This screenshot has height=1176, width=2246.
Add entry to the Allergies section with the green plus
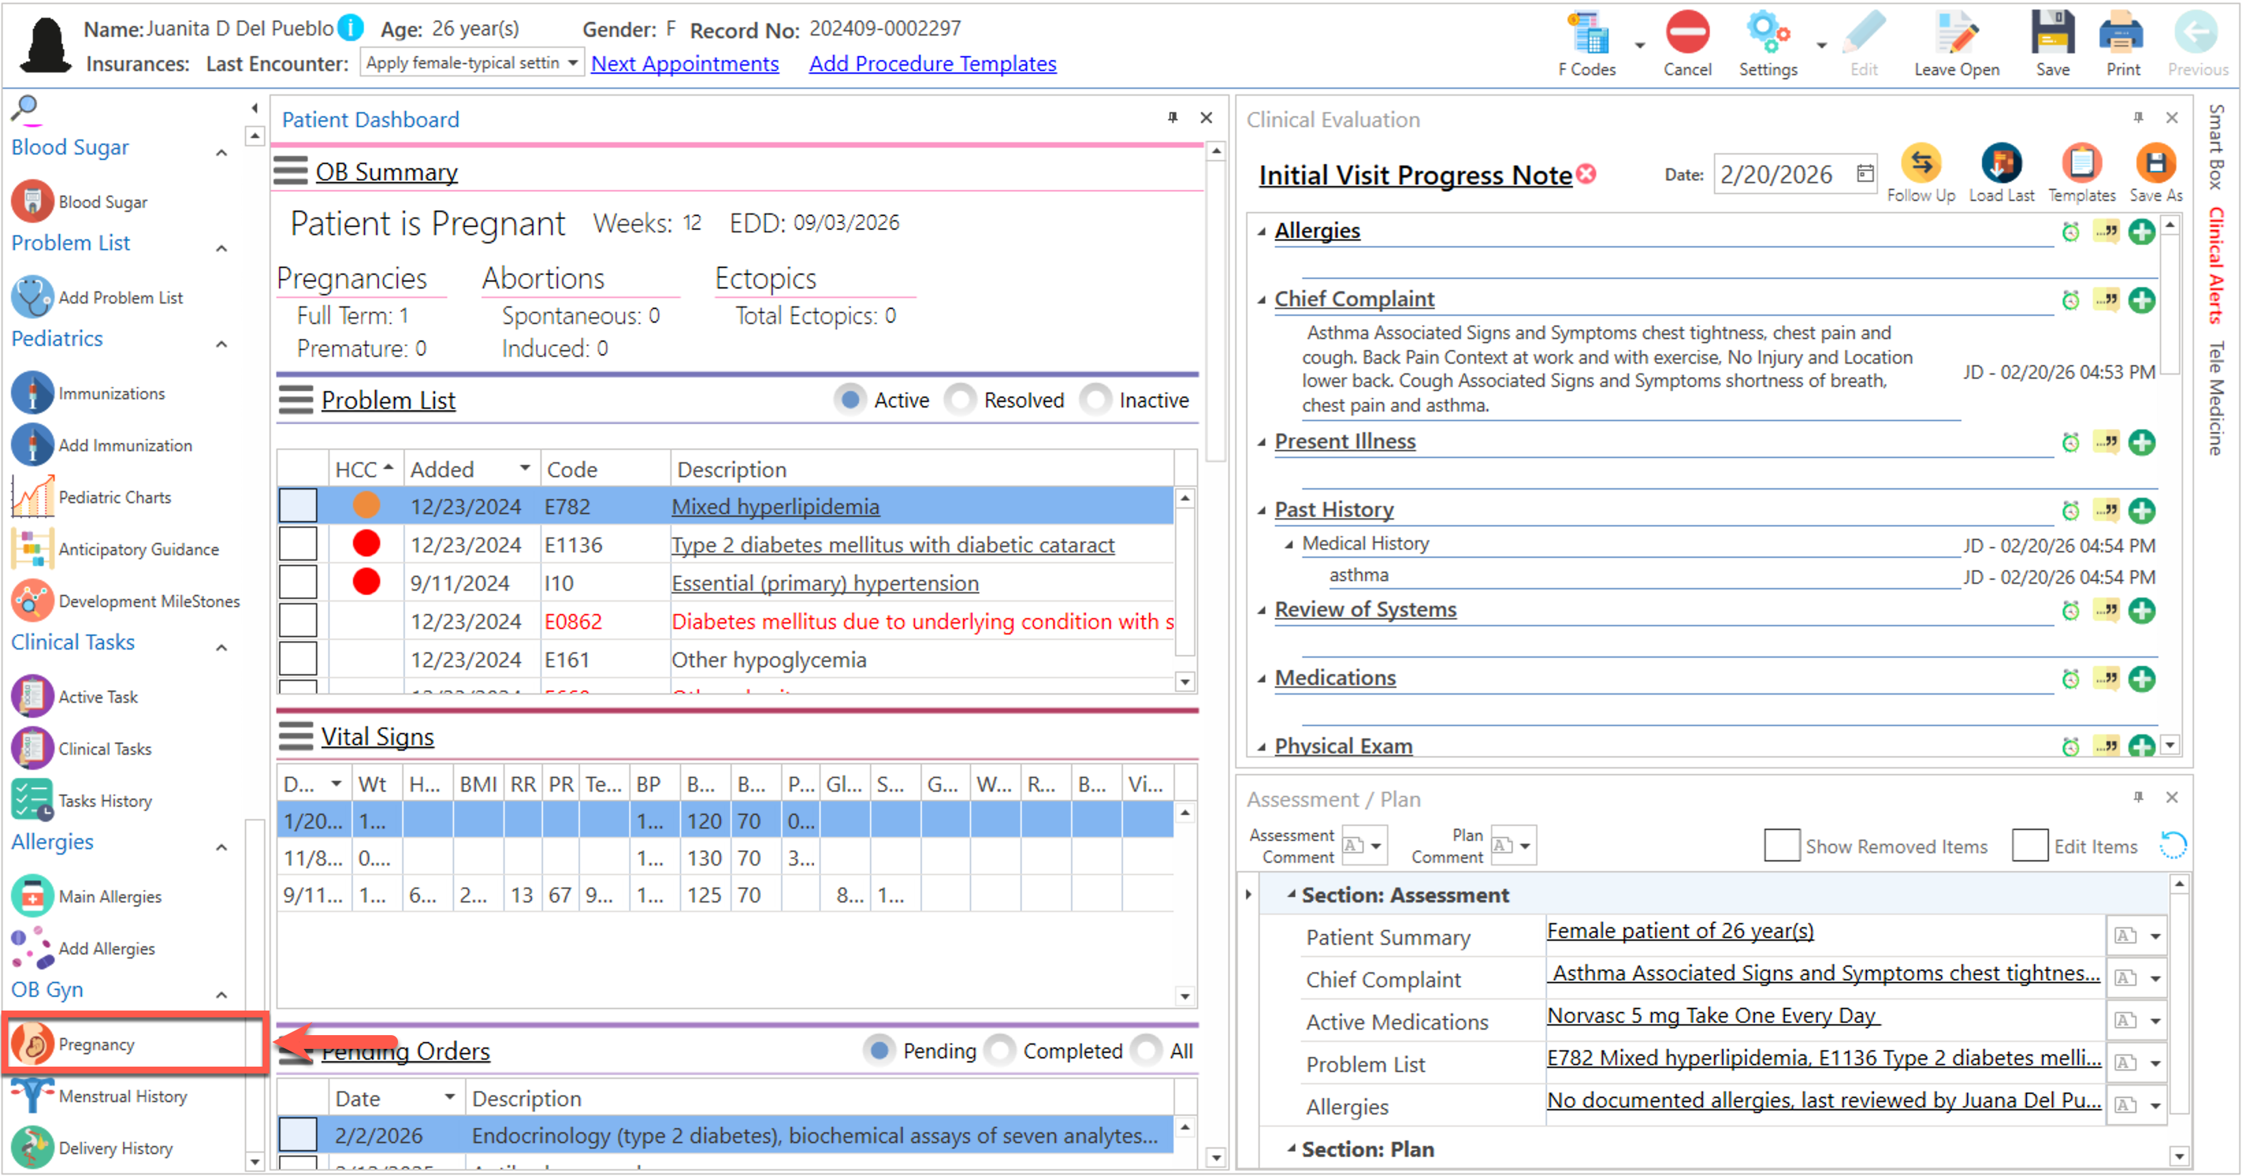[x=2141, y=232]
